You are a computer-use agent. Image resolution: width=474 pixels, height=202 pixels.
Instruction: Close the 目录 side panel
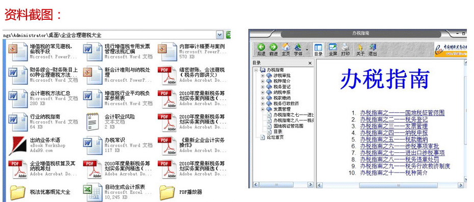point(310,63)
